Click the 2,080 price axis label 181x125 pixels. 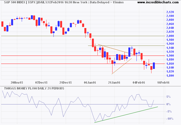pyautogui.click(x=170, y=20)
